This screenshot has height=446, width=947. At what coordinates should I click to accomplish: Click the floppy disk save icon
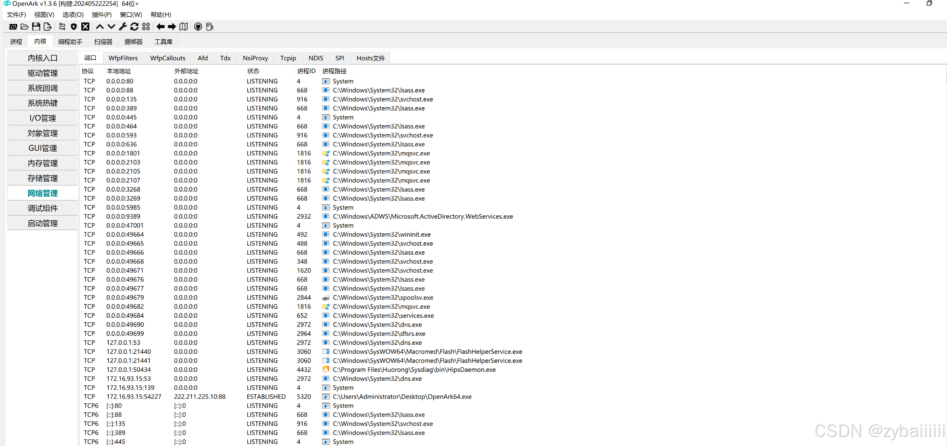36,27
